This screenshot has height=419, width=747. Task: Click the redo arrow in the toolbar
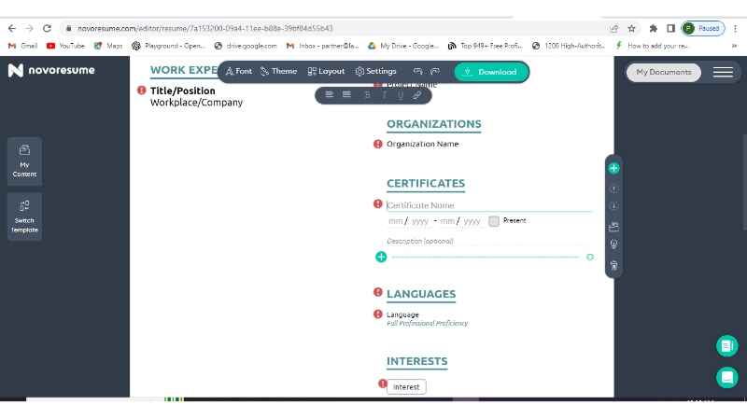point(435,72)
